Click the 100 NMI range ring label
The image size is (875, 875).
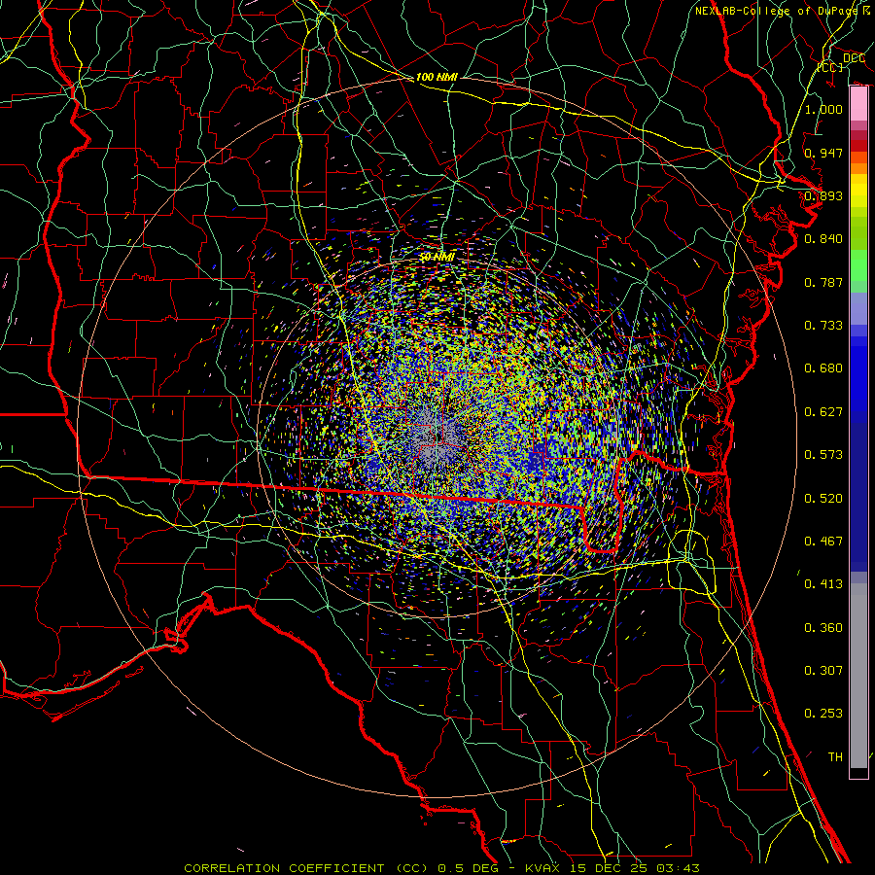point(437,77)
